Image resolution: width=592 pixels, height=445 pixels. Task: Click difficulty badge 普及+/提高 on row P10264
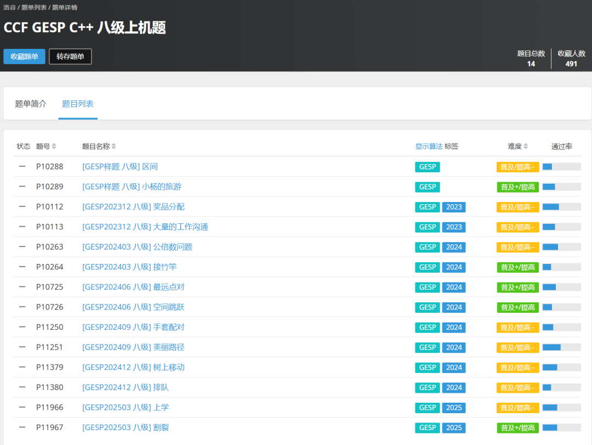pyautogui.click(x=517, y=267)
